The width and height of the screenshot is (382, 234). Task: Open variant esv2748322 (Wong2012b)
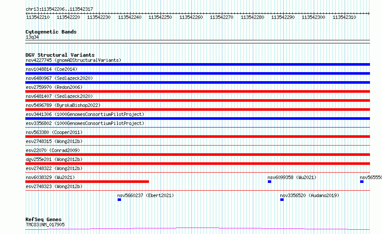click(54, 168)
